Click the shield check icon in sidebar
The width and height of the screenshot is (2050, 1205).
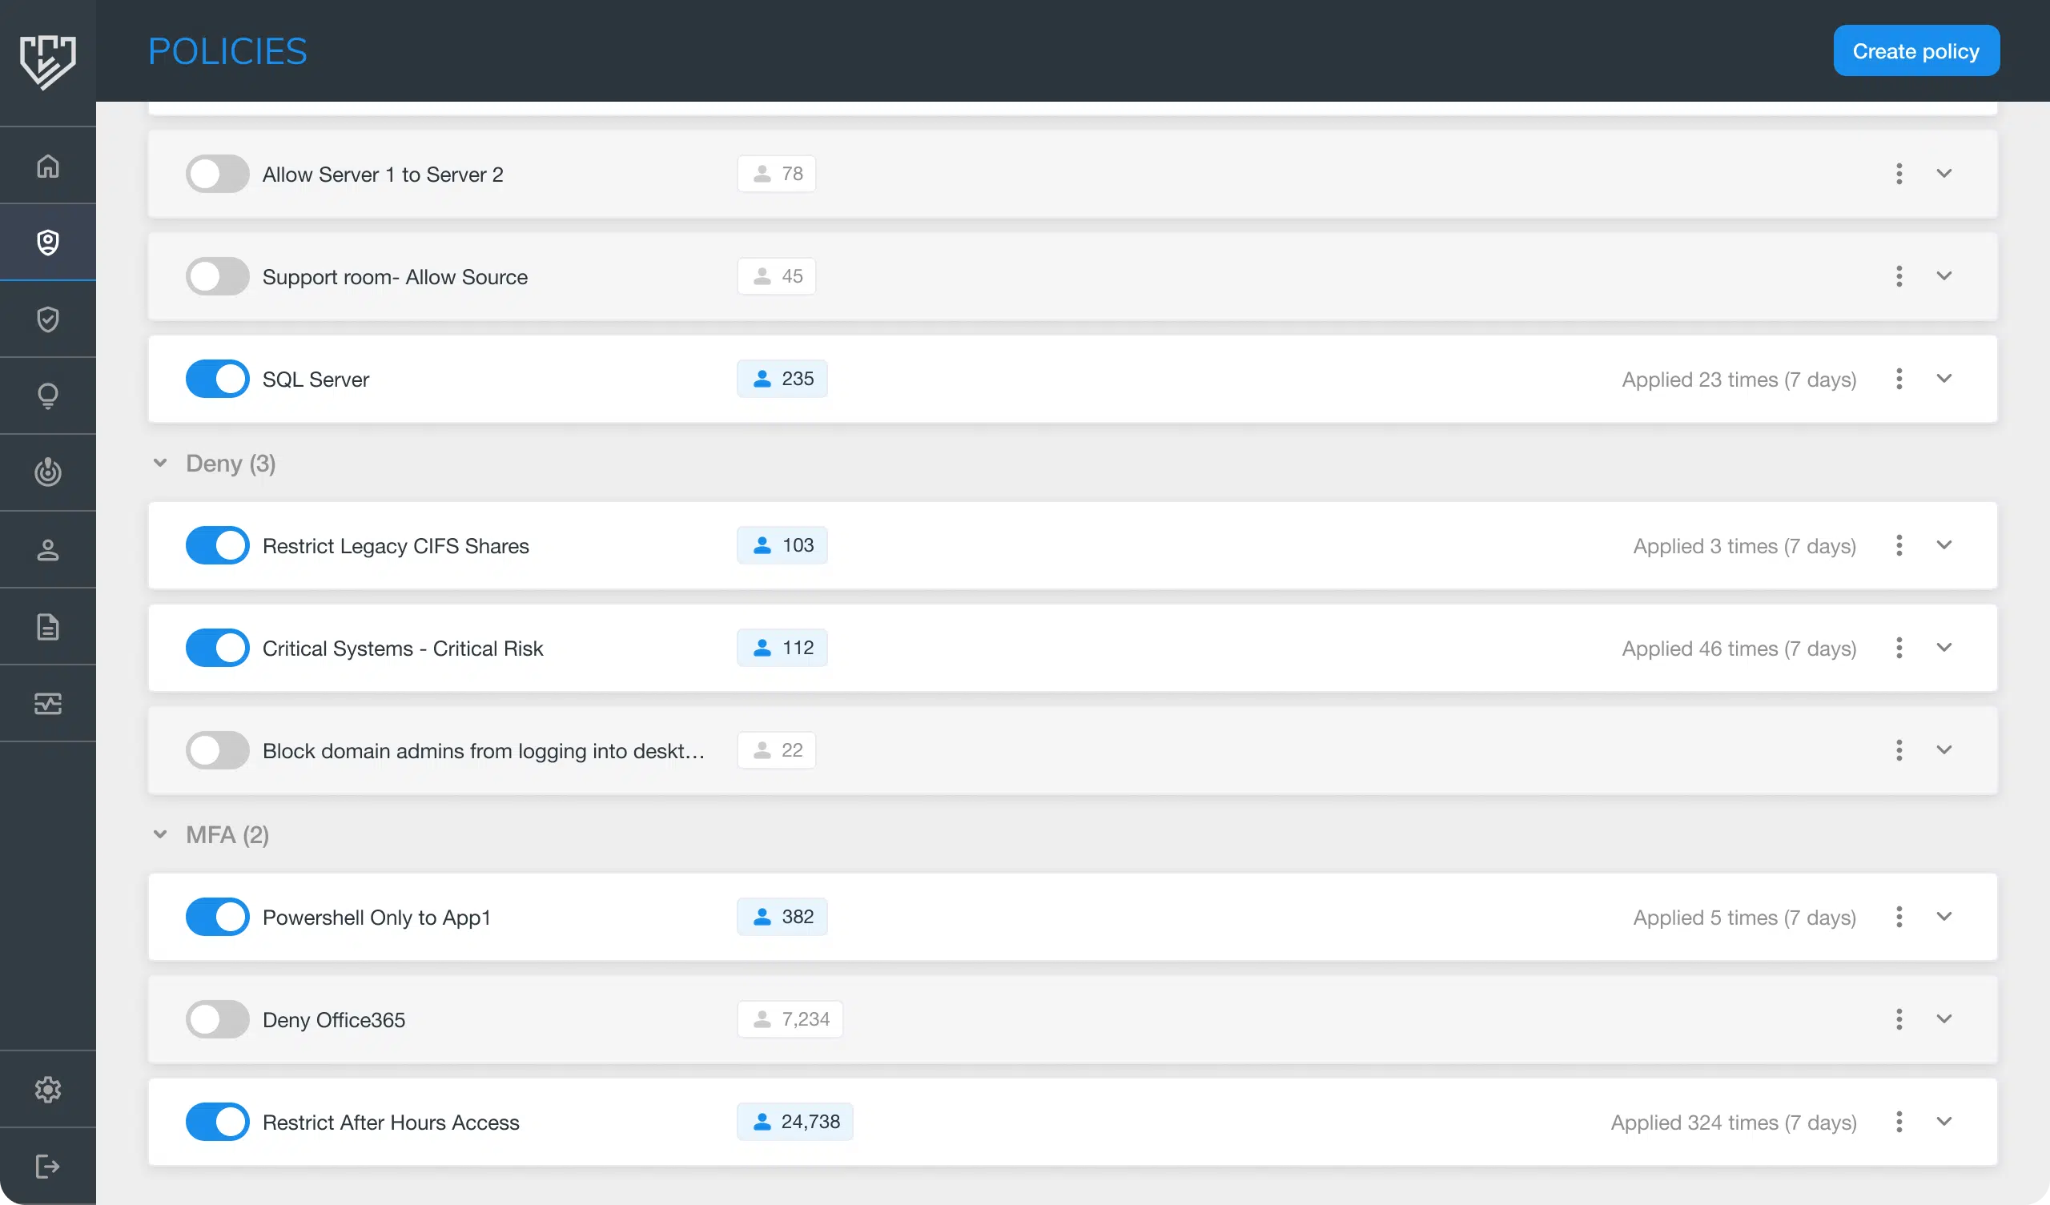point(48,319)
